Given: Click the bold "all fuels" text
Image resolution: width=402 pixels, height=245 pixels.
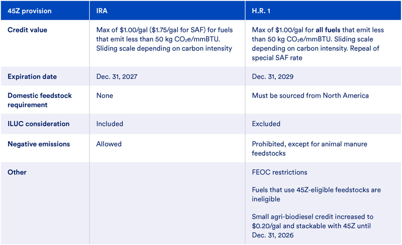Looking at the screenshot, I should click(328, 30).
